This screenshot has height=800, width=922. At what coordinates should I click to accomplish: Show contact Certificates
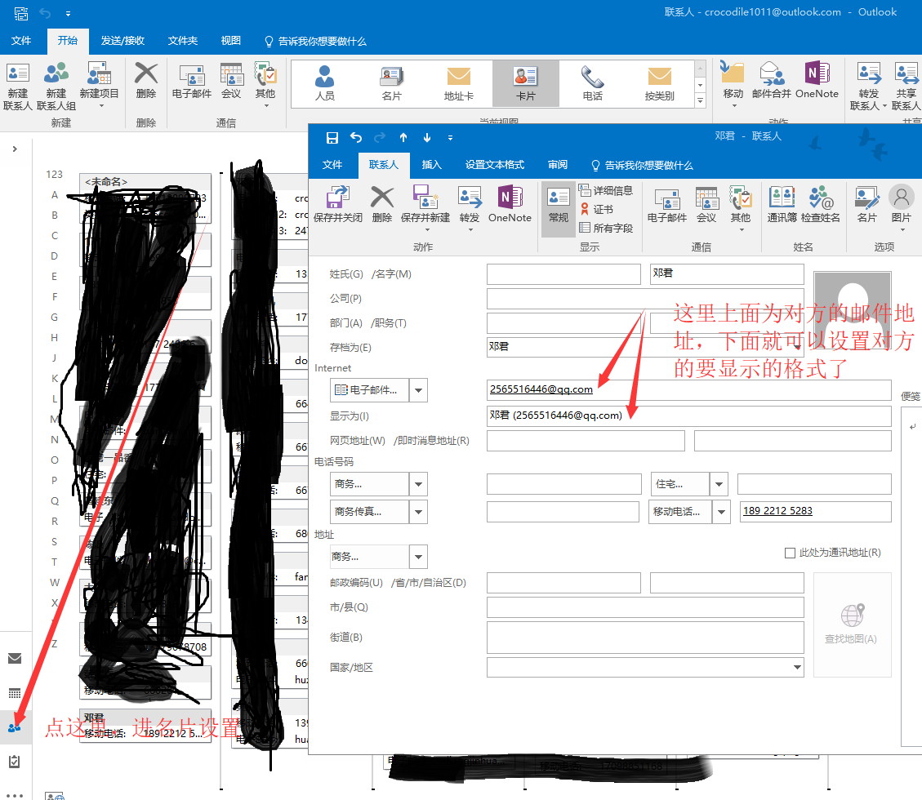pyautogui.click(x=597, y=209)
